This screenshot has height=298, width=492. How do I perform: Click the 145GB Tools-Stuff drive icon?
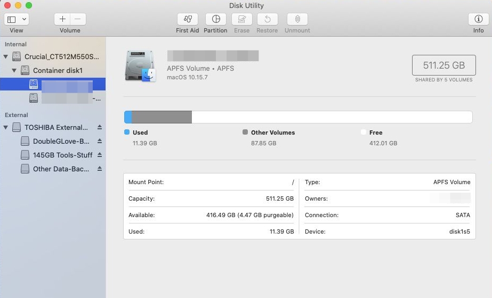[25, 155]
